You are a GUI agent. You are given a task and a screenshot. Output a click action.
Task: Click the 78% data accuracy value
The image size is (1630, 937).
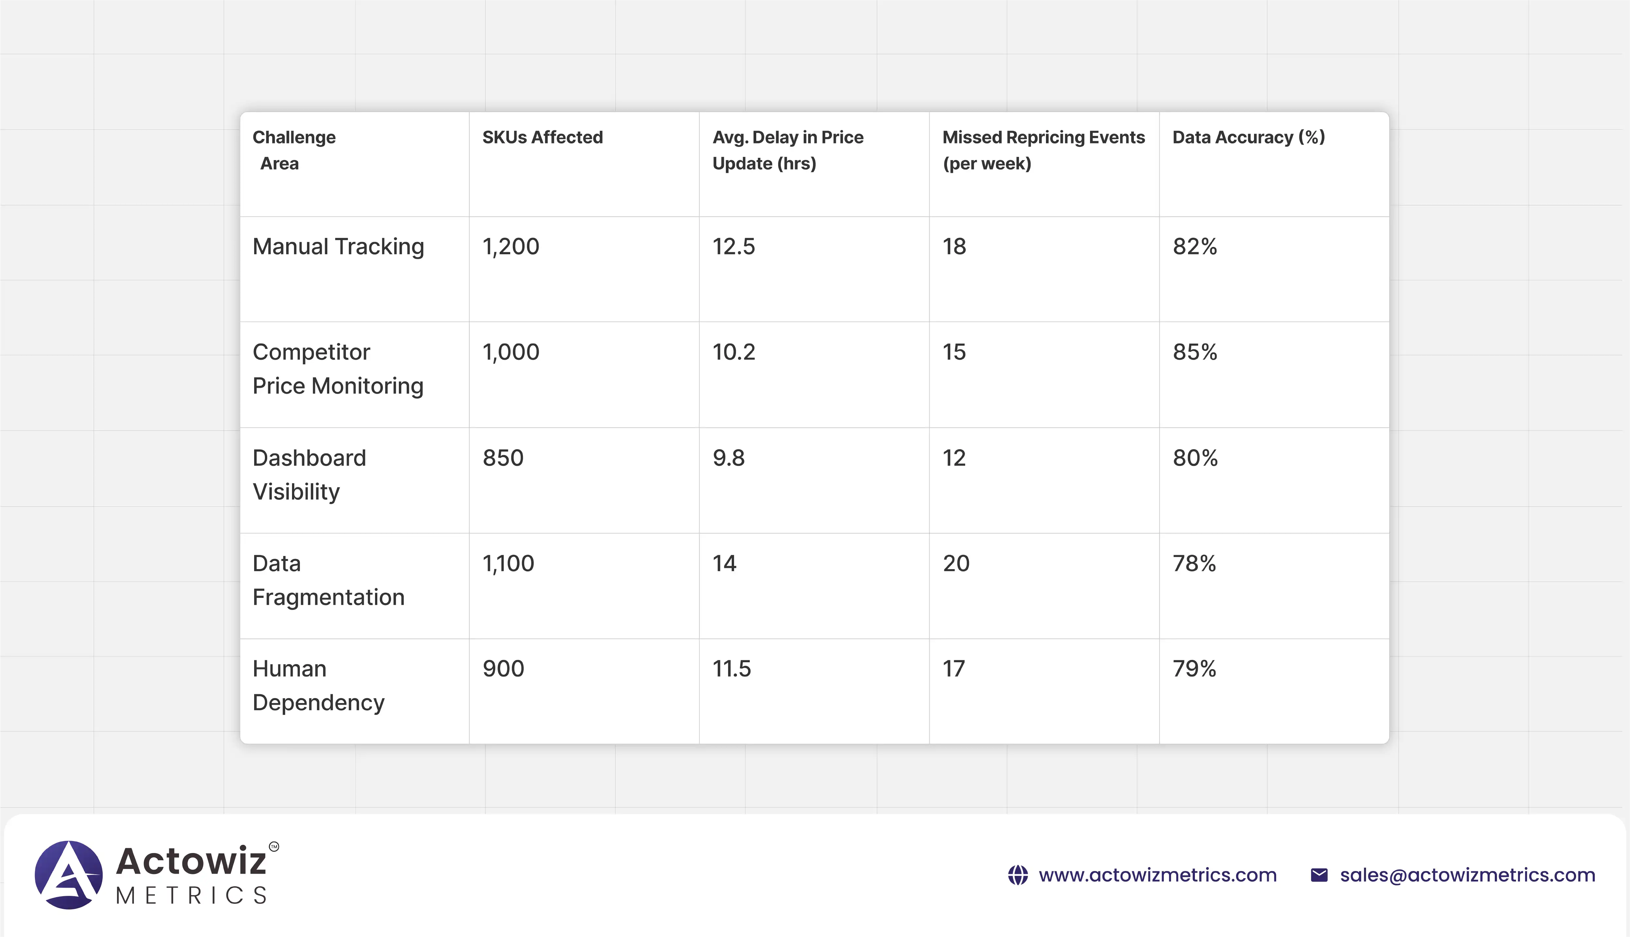tap(1194, 564)
